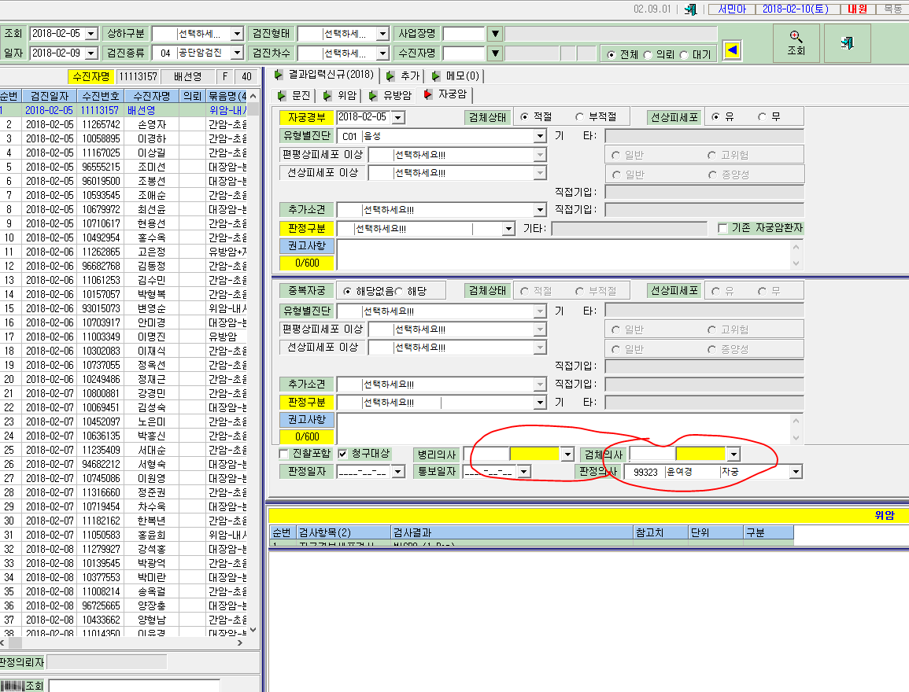Select the 부적절 radio for 검체상태
The width and height of the screenshot is (909, 692).
coord(580,117)
